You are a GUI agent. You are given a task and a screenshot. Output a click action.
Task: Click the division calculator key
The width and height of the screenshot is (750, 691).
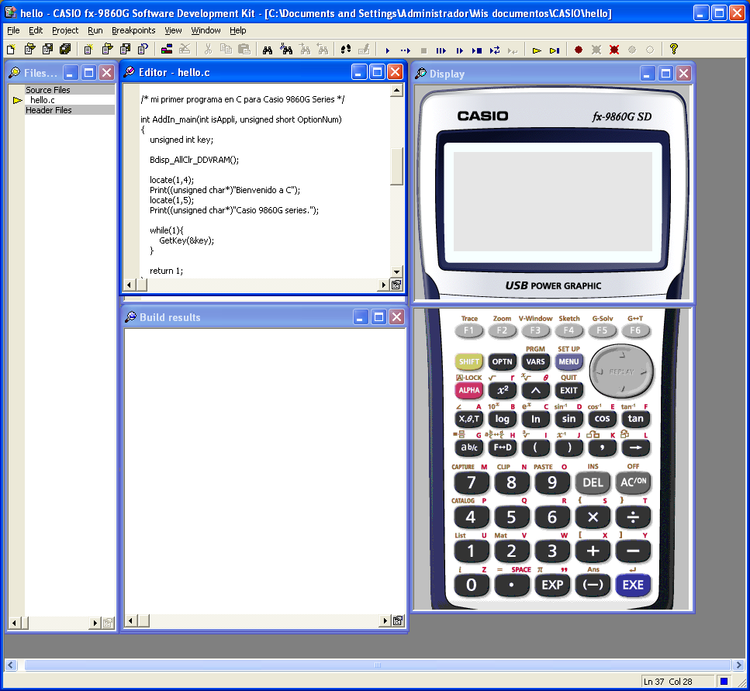pos(633,517)
